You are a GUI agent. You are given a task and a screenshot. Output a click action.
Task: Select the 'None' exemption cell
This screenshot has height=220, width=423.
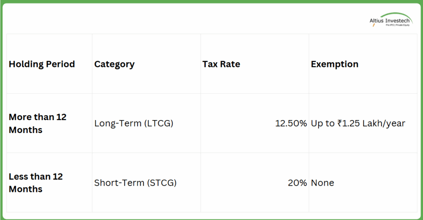[323, 182]
